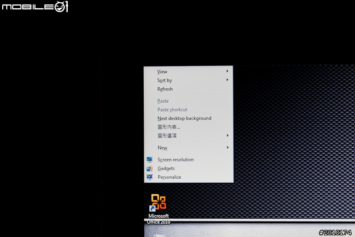Click the Screen resolution monitor icon
This screenshot has width=355, height=237.
pos(149,160)
